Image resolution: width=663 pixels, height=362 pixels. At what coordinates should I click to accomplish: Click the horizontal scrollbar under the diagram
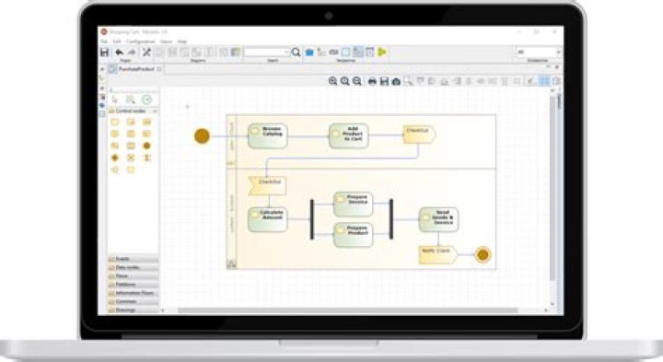point(347,310)
